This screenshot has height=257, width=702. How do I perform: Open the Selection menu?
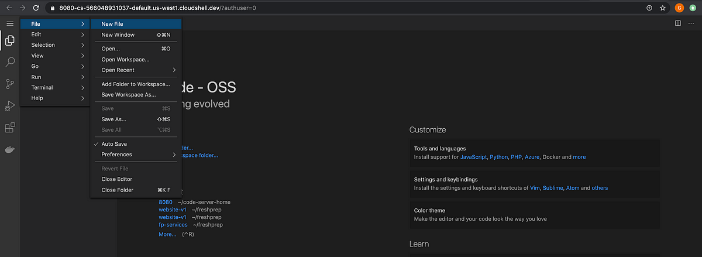(56, 45)
